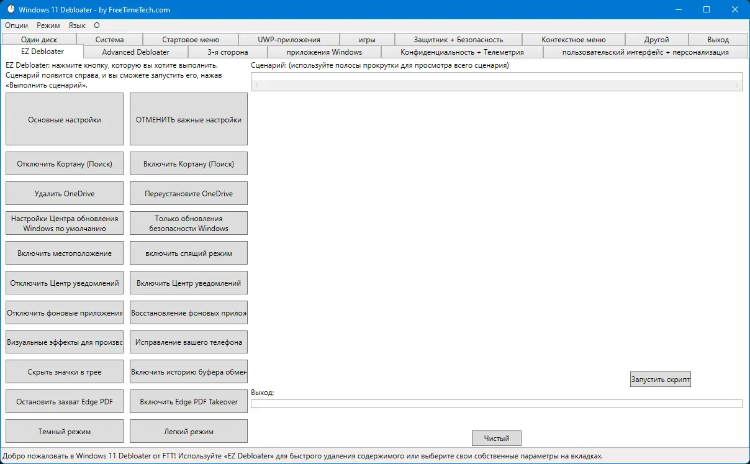Open the О menu
750x464 pixels.
[96, 25]
